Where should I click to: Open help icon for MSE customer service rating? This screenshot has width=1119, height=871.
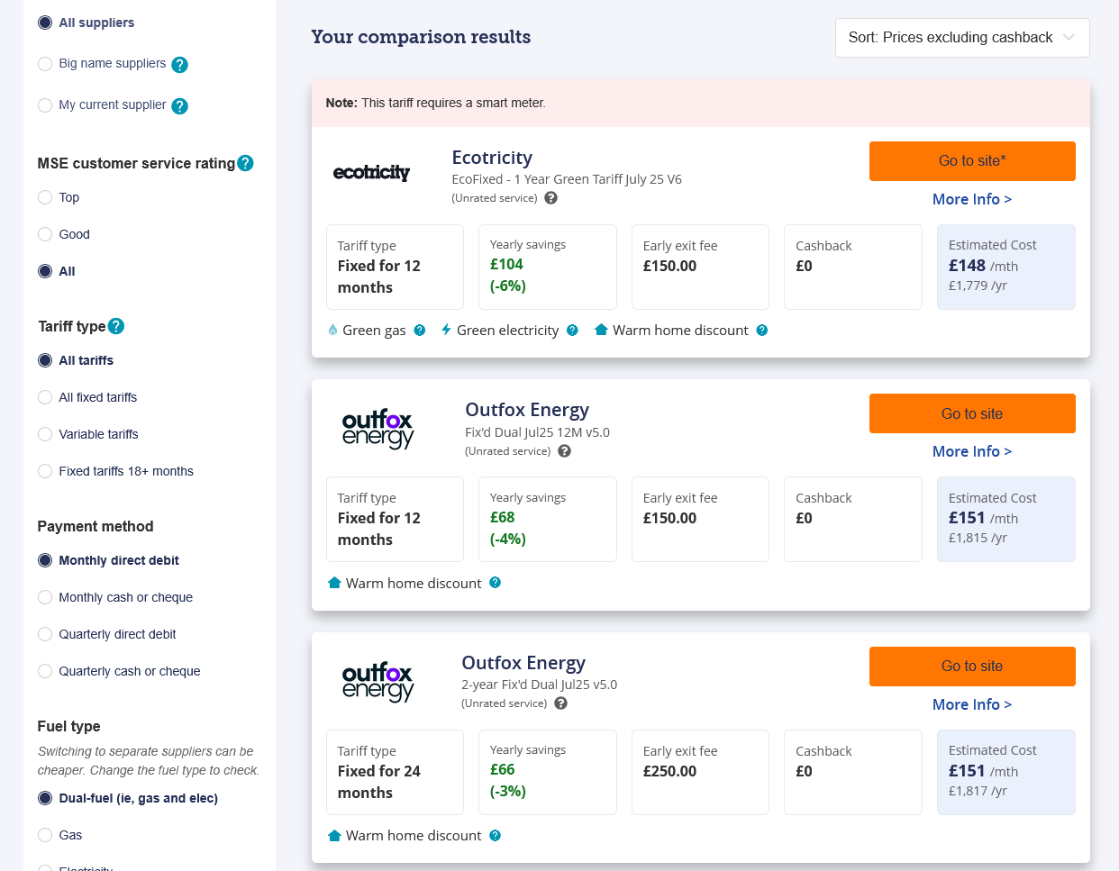245,163
